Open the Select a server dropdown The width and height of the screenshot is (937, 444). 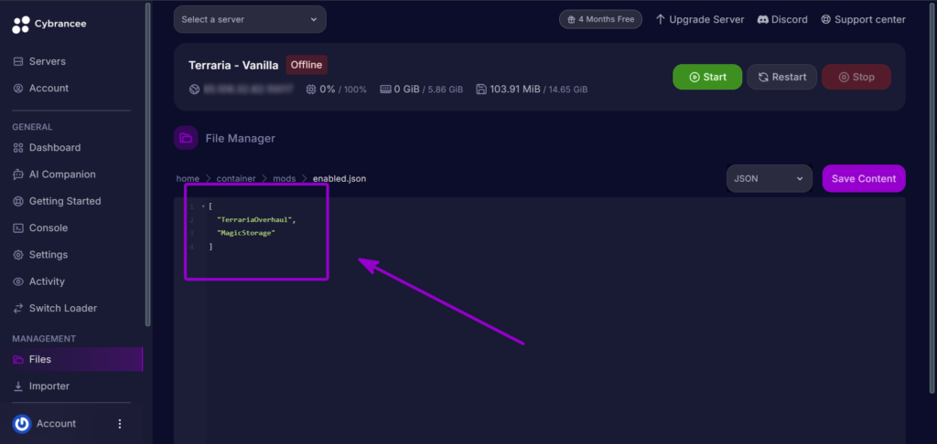[250, 19]
